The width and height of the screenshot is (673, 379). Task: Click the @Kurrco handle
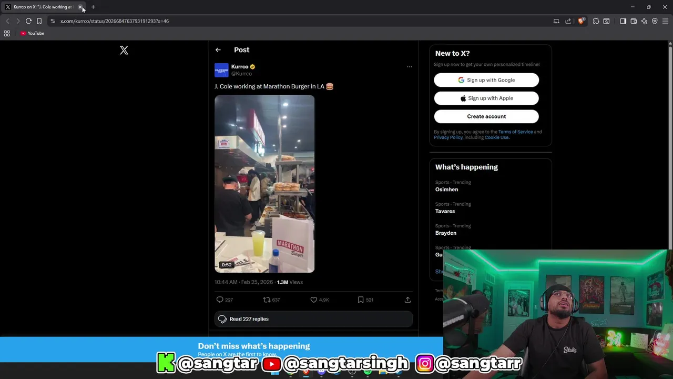tap(241, 74)
